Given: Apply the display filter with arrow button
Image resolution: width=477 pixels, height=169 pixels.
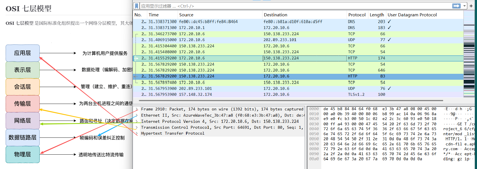Looking at the screenshot, I should tap(456, 6).
